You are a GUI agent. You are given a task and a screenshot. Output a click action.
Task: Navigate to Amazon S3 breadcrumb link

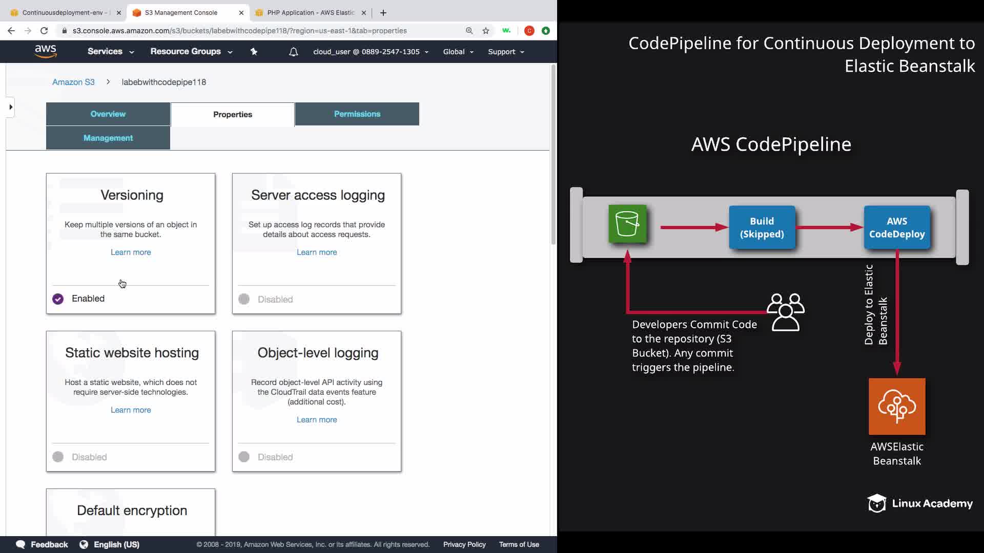pyautogui.click(x=73, y=82)
